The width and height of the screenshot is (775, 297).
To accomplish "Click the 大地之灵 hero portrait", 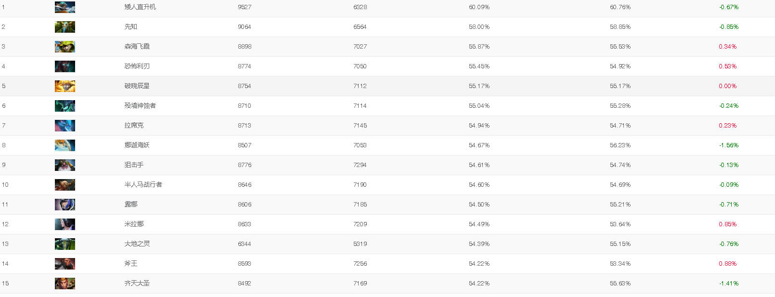I will click(x=65, y=244).
